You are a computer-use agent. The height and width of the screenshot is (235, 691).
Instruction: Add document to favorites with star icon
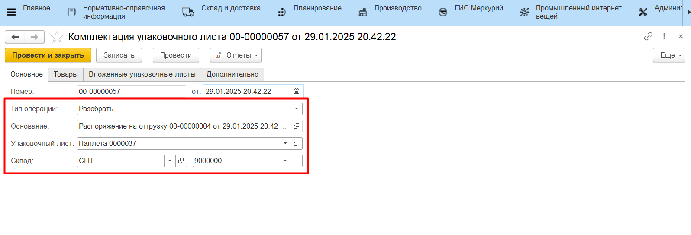(x=57, y=37)
